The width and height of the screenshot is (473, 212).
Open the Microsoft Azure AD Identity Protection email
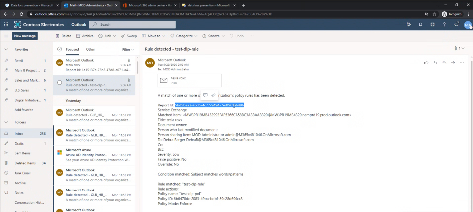pos(94,155)
